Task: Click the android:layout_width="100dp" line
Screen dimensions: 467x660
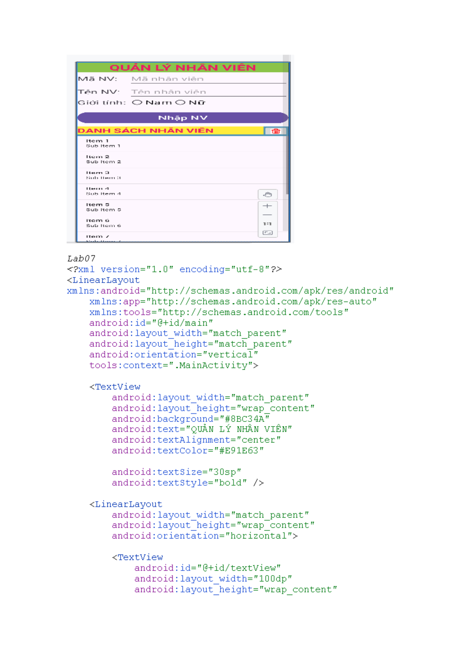Action: [213, 579]
